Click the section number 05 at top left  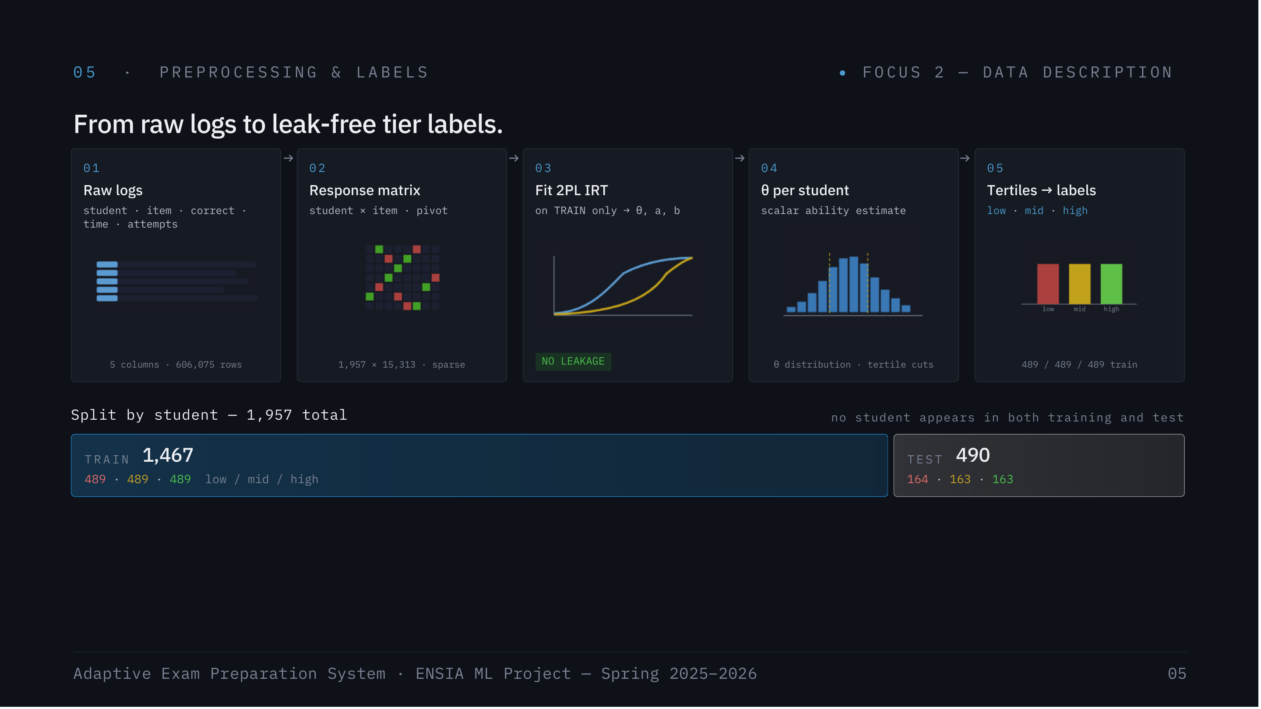point(85,72)
